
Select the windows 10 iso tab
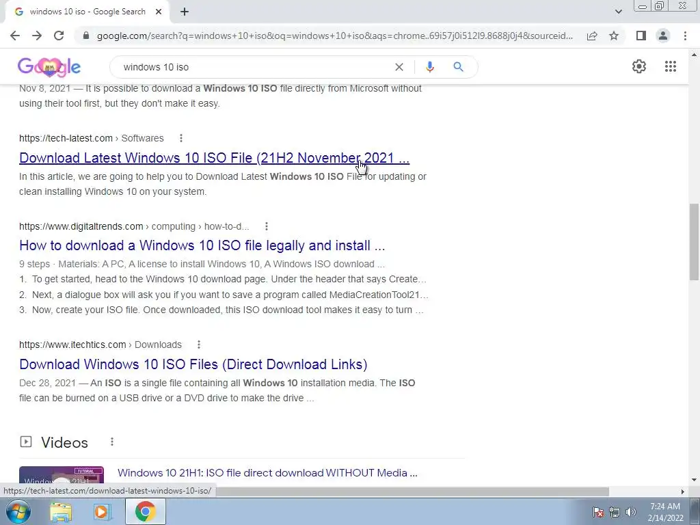click(x=87, y=12)
